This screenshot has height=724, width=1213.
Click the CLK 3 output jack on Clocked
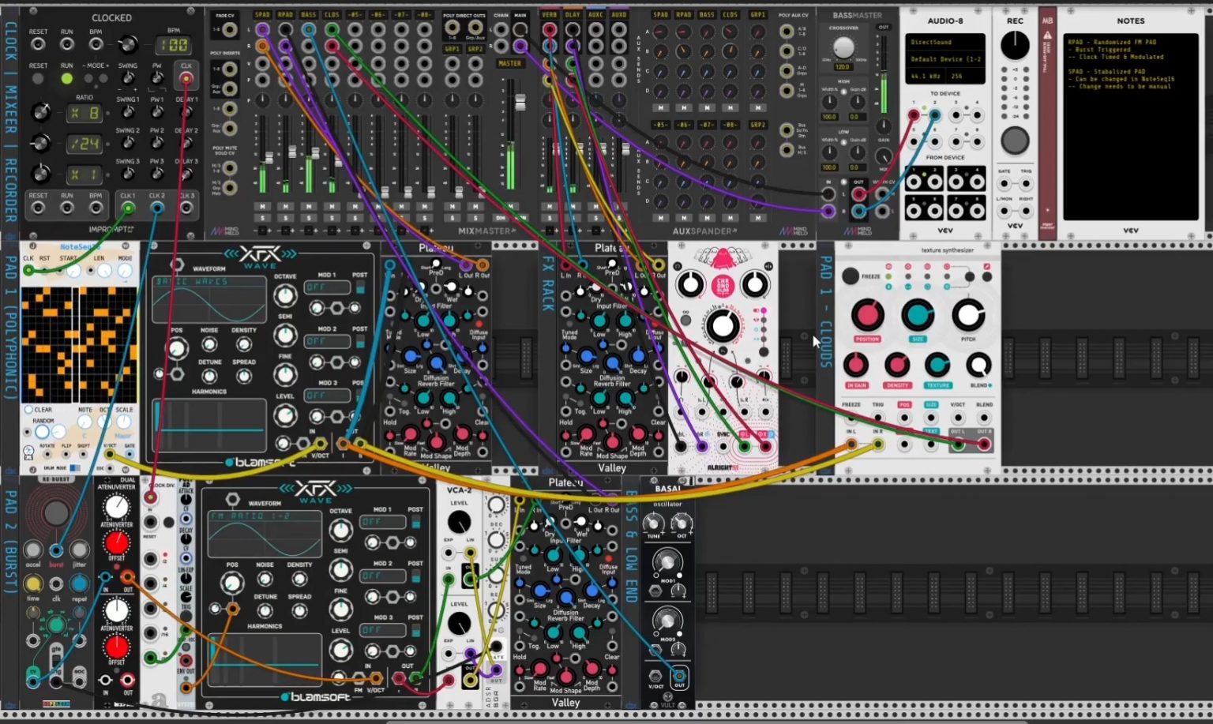click(x=186, y=208)
